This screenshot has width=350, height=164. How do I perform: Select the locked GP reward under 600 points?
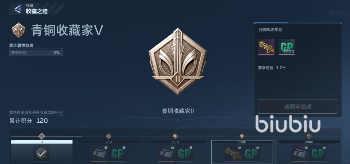[185, 154]
